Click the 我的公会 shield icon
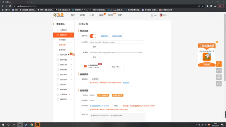 (x=58, y=65)
